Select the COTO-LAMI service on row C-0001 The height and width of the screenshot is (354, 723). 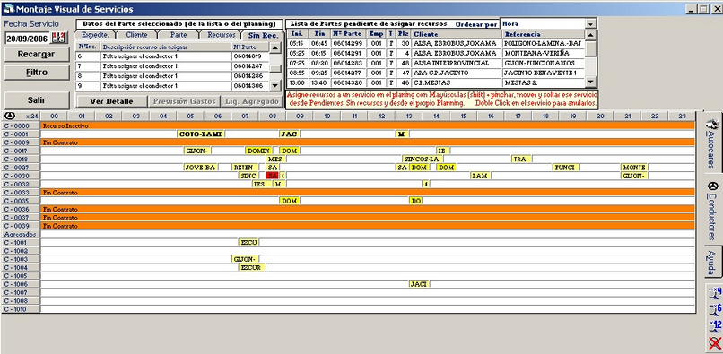click(201, 134)
